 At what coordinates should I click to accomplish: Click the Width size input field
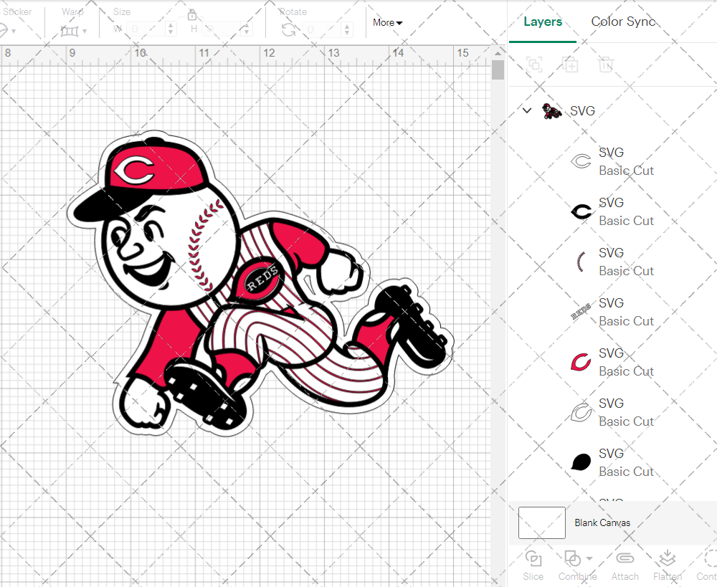tap(146, 29)
